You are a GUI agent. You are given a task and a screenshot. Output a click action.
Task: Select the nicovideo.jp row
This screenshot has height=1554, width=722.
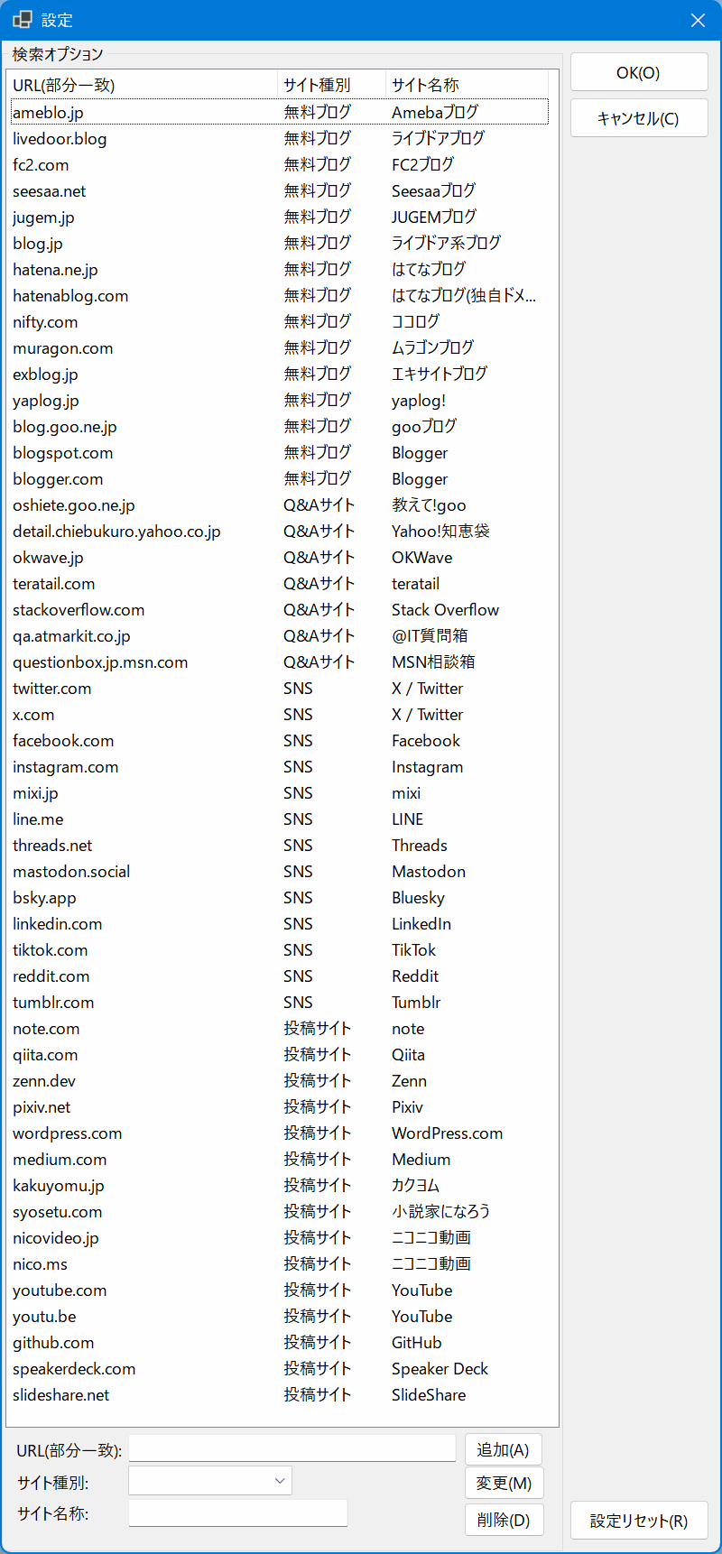(279, 1237)
